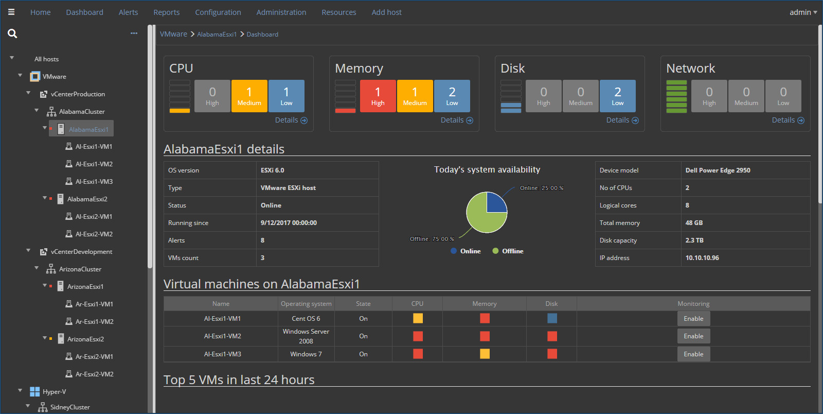Collapse the AlabamaCluster node

(x=37, y=110)
